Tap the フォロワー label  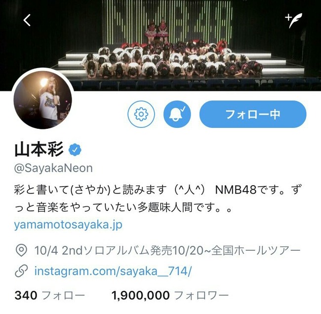[x=201, y=295]
